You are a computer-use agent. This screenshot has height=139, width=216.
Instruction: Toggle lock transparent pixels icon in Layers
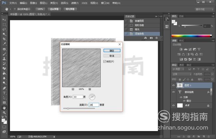[180, 79]
